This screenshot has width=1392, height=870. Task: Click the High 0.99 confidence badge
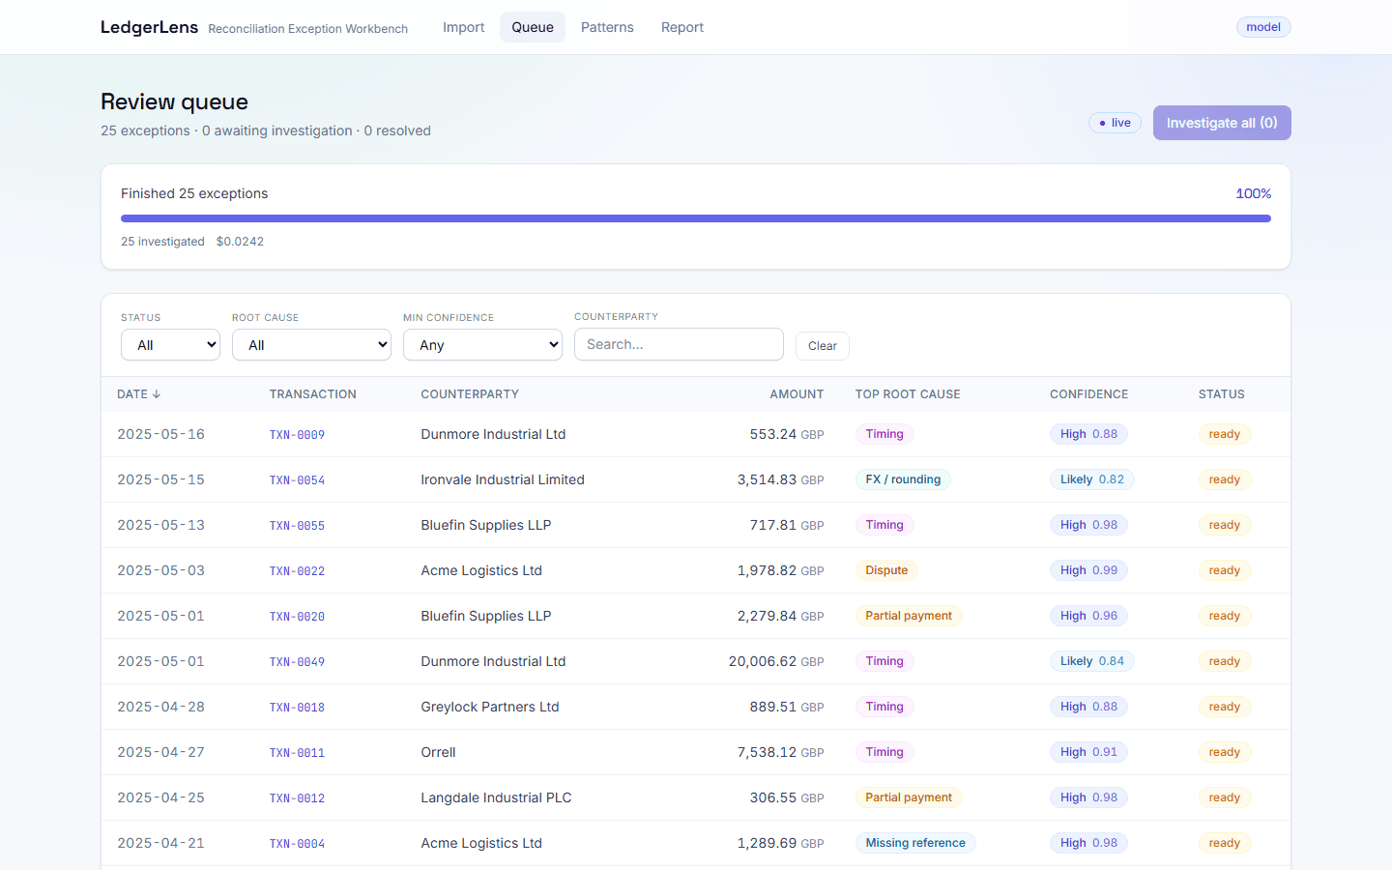click(1088, 570)
